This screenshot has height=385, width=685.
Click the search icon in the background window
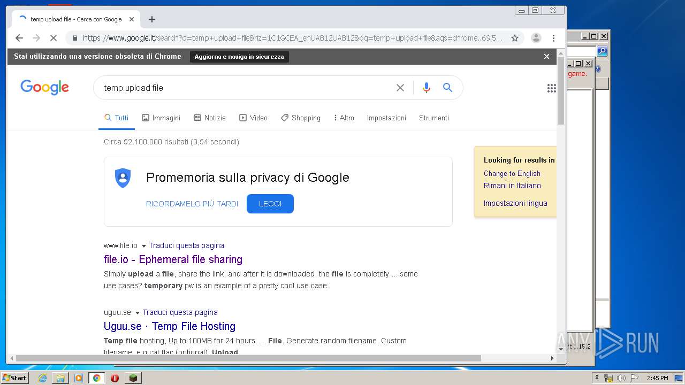pos(602,51)
